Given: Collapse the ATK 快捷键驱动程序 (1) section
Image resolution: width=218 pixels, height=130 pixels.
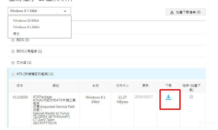Looking at the screenshot, I should click(x=13, y=74).
